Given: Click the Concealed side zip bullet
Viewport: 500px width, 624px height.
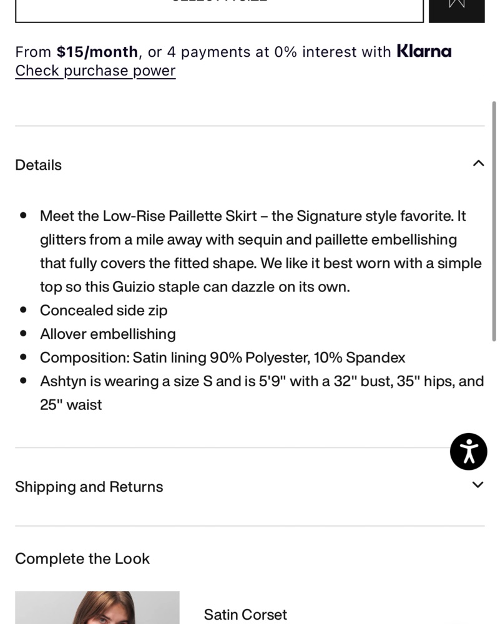Looking at the screenshot, I should 104,311.
